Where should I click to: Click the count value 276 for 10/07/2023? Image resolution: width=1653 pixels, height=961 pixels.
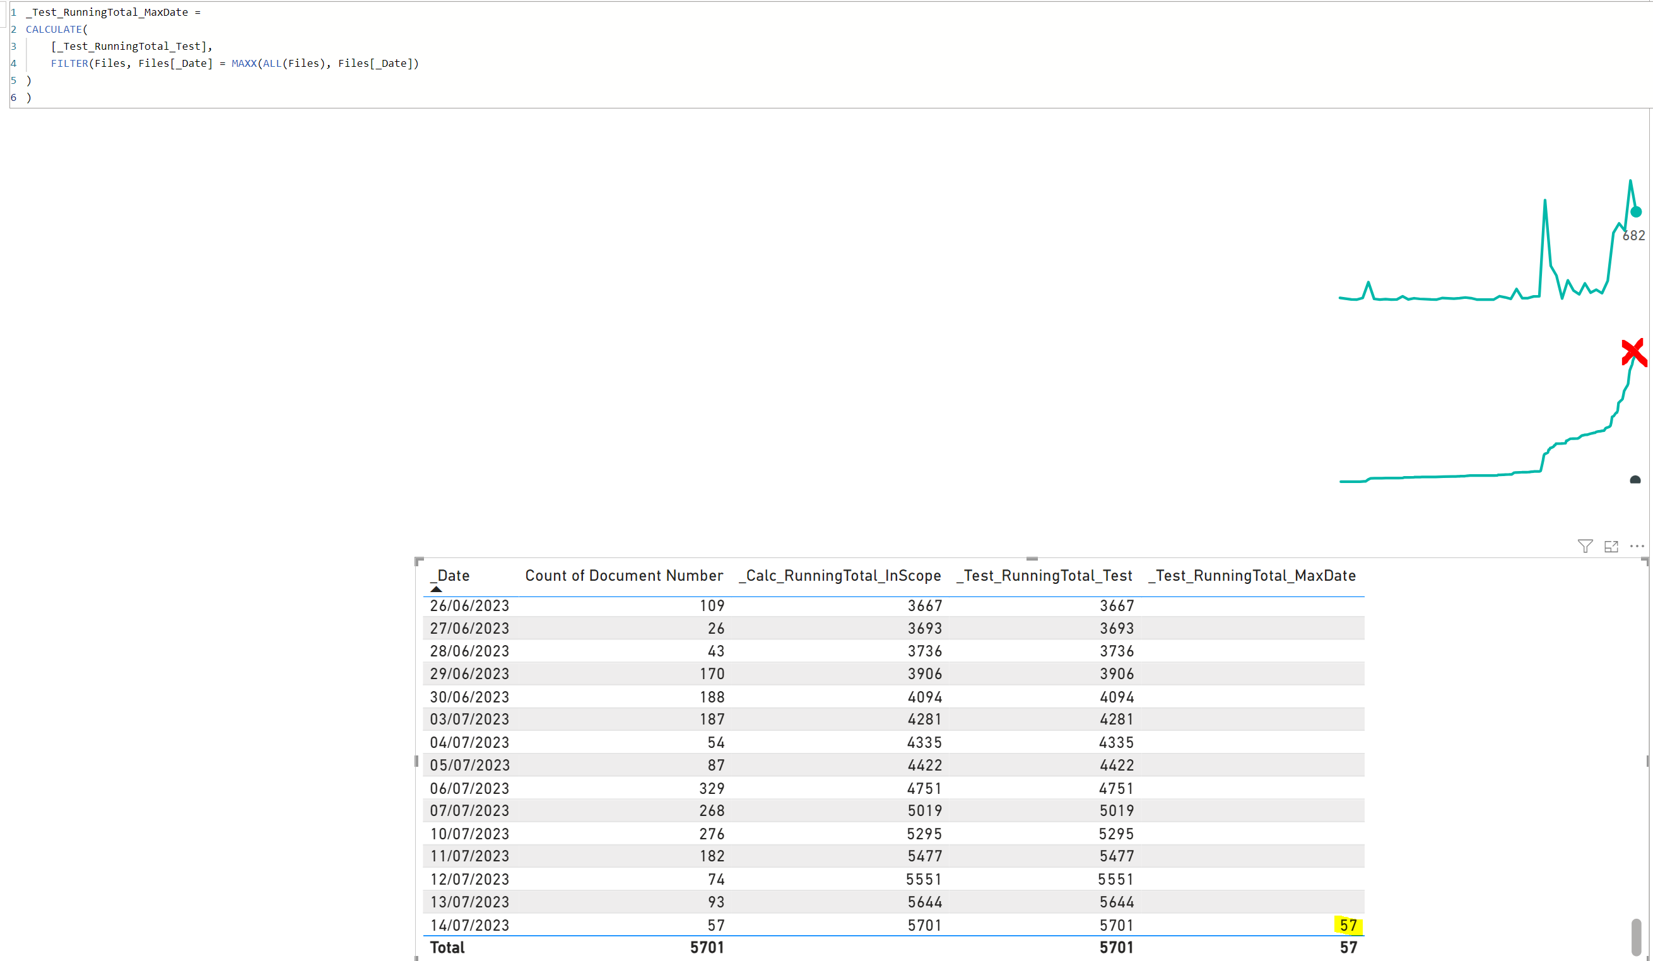pyautogui.click(x=712, y=834)
